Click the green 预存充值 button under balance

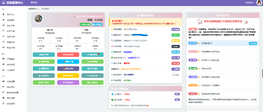click(85, 24)
